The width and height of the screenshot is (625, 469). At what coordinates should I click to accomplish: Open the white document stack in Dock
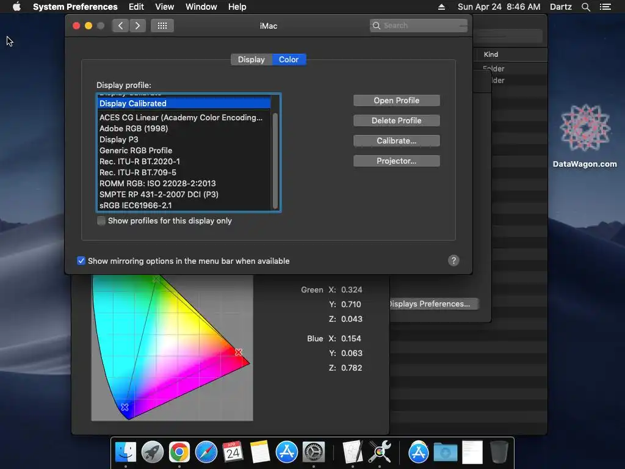point(472,452)
